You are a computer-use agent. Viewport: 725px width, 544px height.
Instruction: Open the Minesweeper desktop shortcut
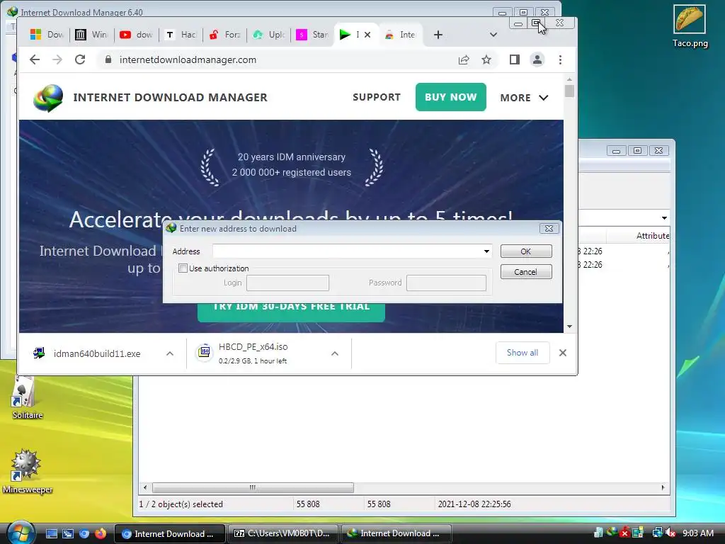(x=27, y=471)
